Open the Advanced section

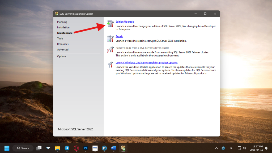[63, 50]
